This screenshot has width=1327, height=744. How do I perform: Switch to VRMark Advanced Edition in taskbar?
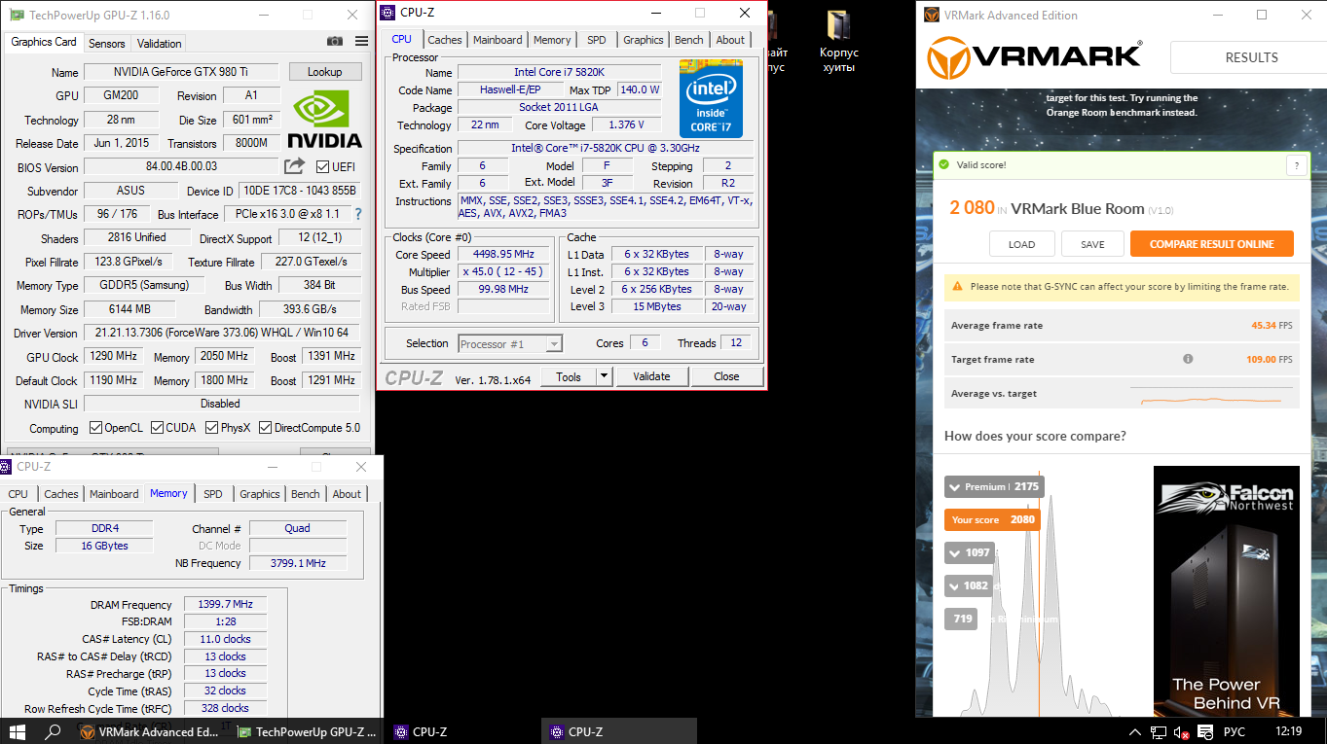tap(152, 731)
